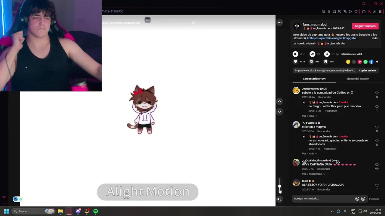This screenshot has height=216, width=385.
Task: Click the info icon next to 17%
Action: coord(337,54)
